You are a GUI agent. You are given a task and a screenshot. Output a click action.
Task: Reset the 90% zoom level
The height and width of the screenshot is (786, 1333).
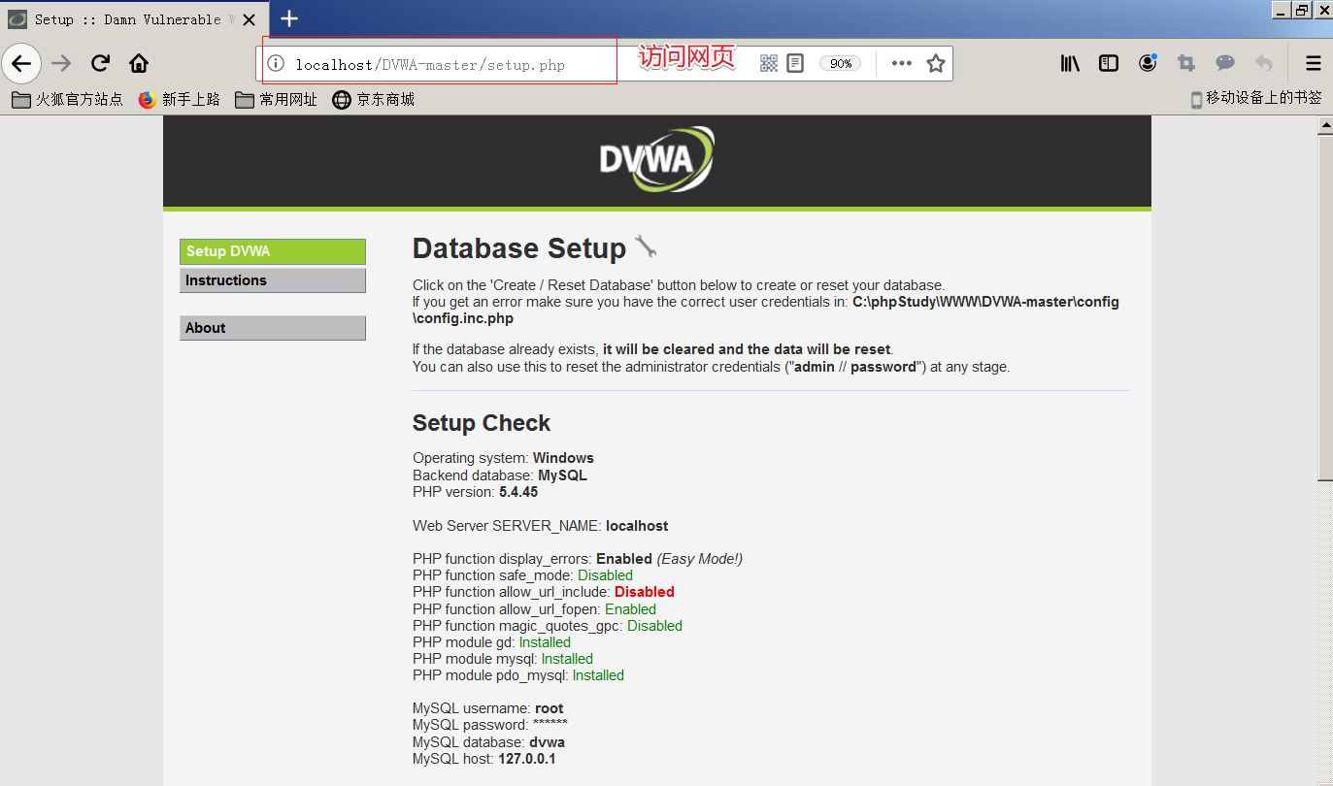pyautogui.click(x=841, y=63)
